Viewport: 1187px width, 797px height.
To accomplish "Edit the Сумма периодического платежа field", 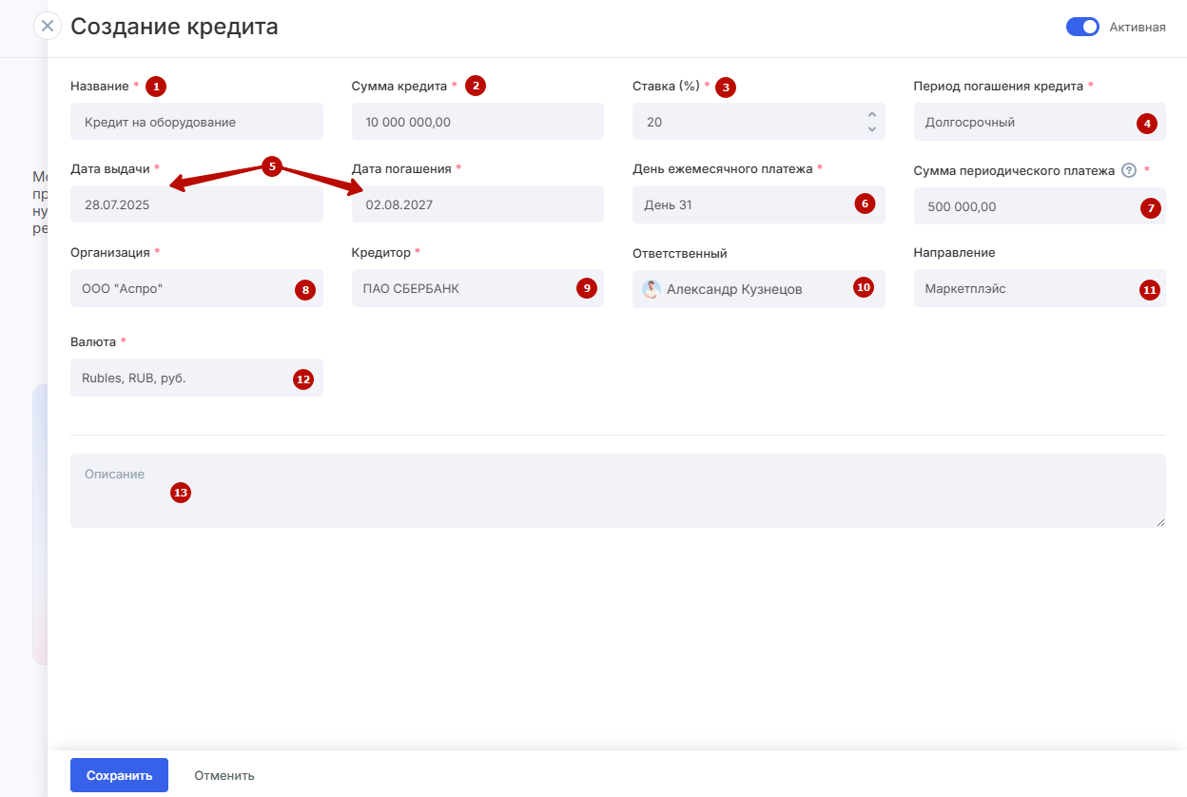I will [x=1040, y=205].
